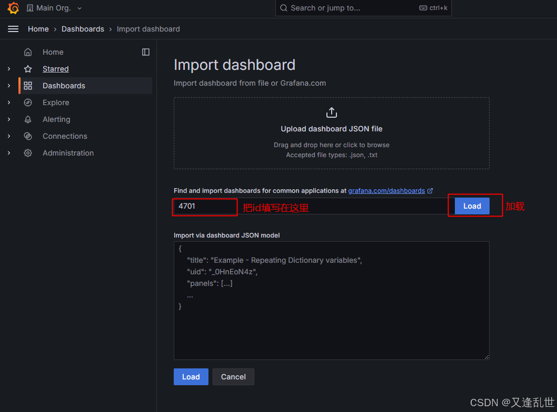Screen dimensions: 557x412
Task: Expand the Connections section chevron
Action: [x=9, y=136]
